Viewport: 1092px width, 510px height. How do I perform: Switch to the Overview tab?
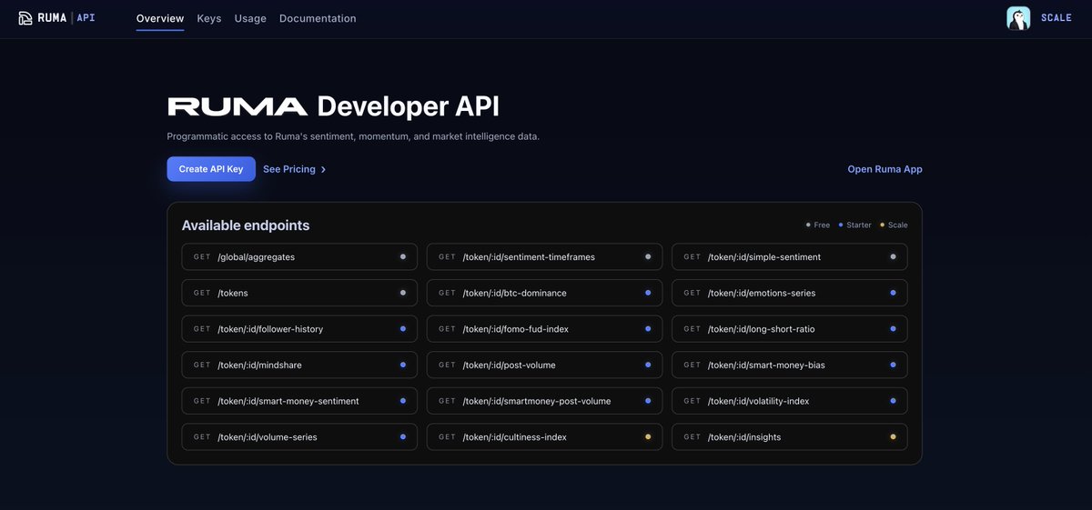point(160,18)
